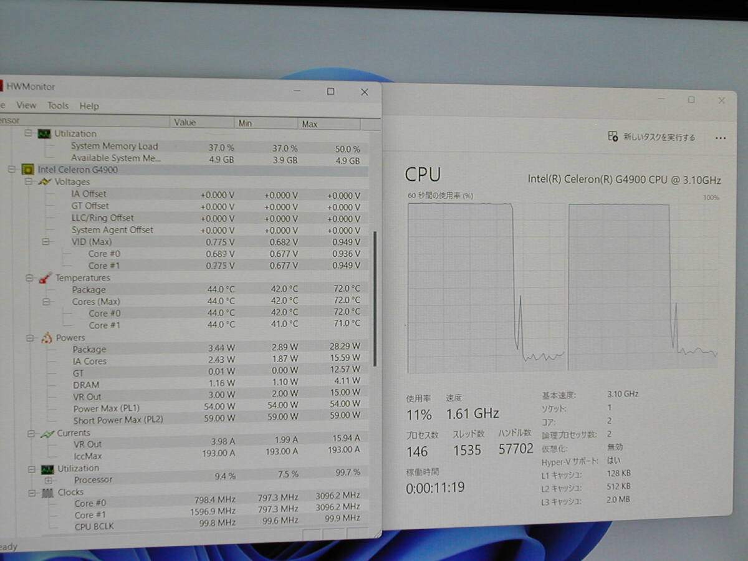Click the Clocks chip icon

tap(48, 492)
